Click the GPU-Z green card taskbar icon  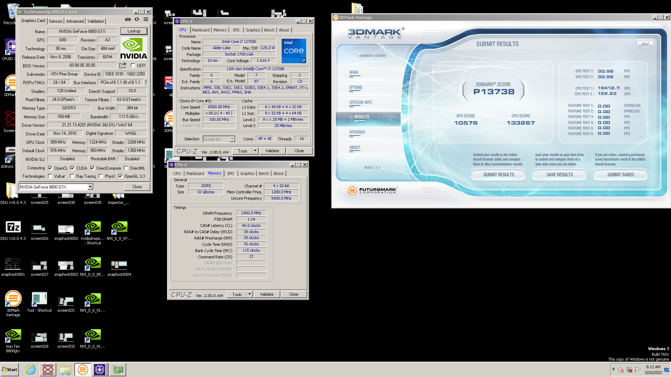[x=118, y=370]
